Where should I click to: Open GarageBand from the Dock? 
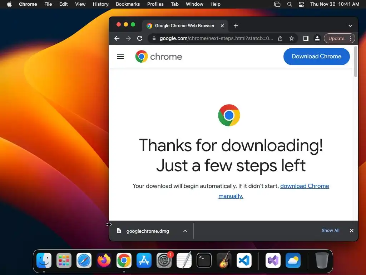pyautogui.click(x=224, y=260)
